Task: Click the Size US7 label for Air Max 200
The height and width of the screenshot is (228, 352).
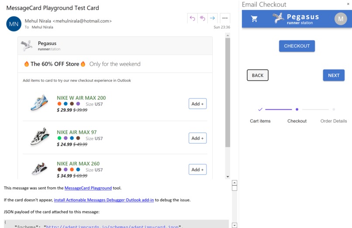Action: coord(94,104)
